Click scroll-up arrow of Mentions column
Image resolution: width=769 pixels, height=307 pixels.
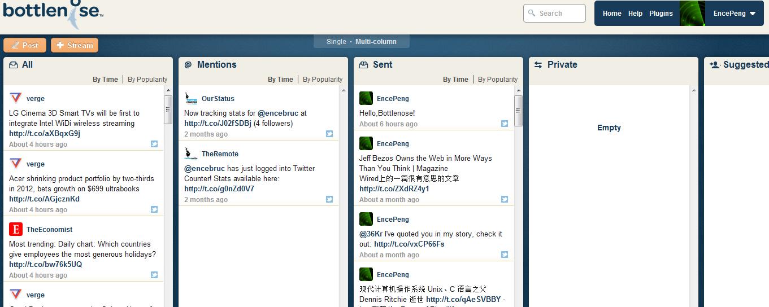[343, 90]
